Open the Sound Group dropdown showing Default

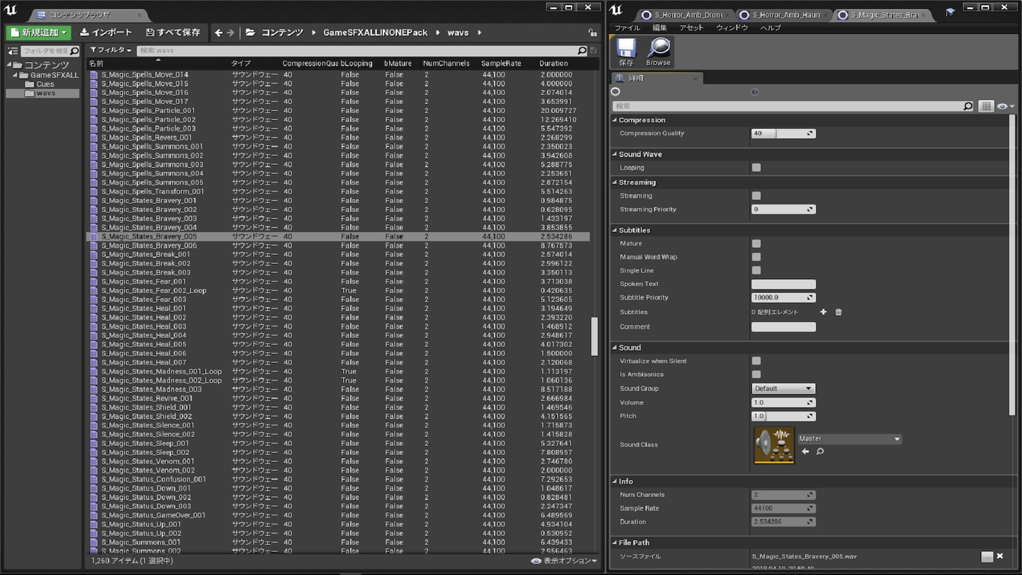pos(782,388)
